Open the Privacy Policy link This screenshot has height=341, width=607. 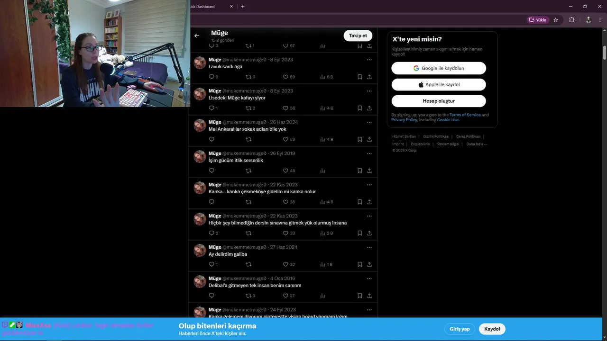point(404,120)
